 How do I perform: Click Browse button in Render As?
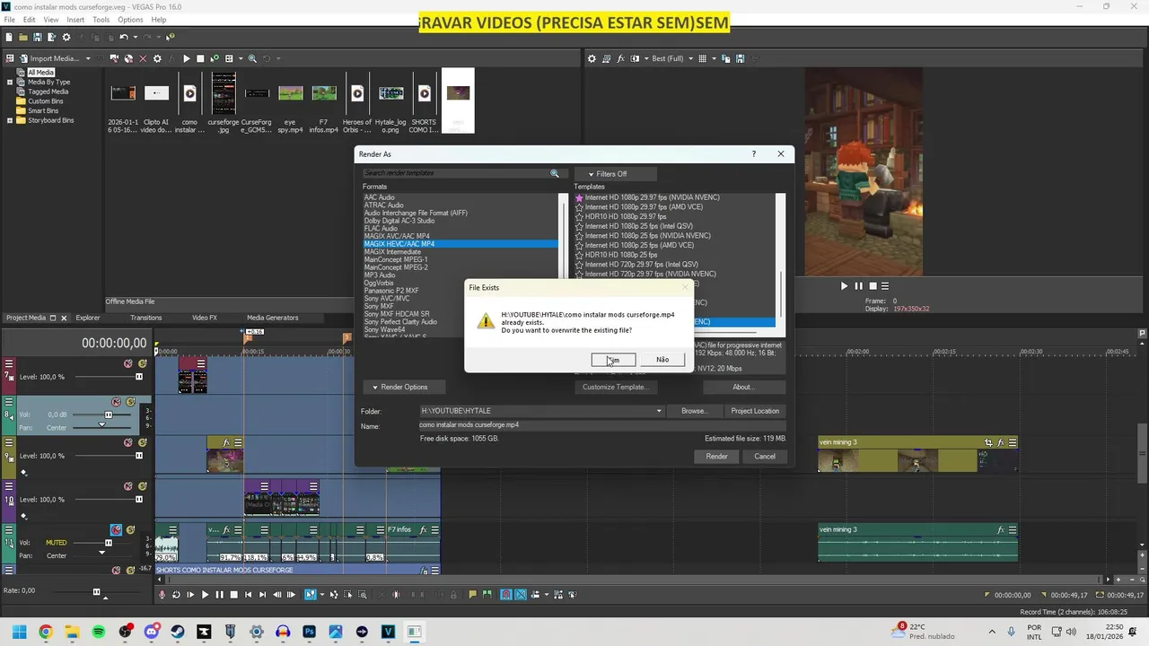click(x=693, y=411)
